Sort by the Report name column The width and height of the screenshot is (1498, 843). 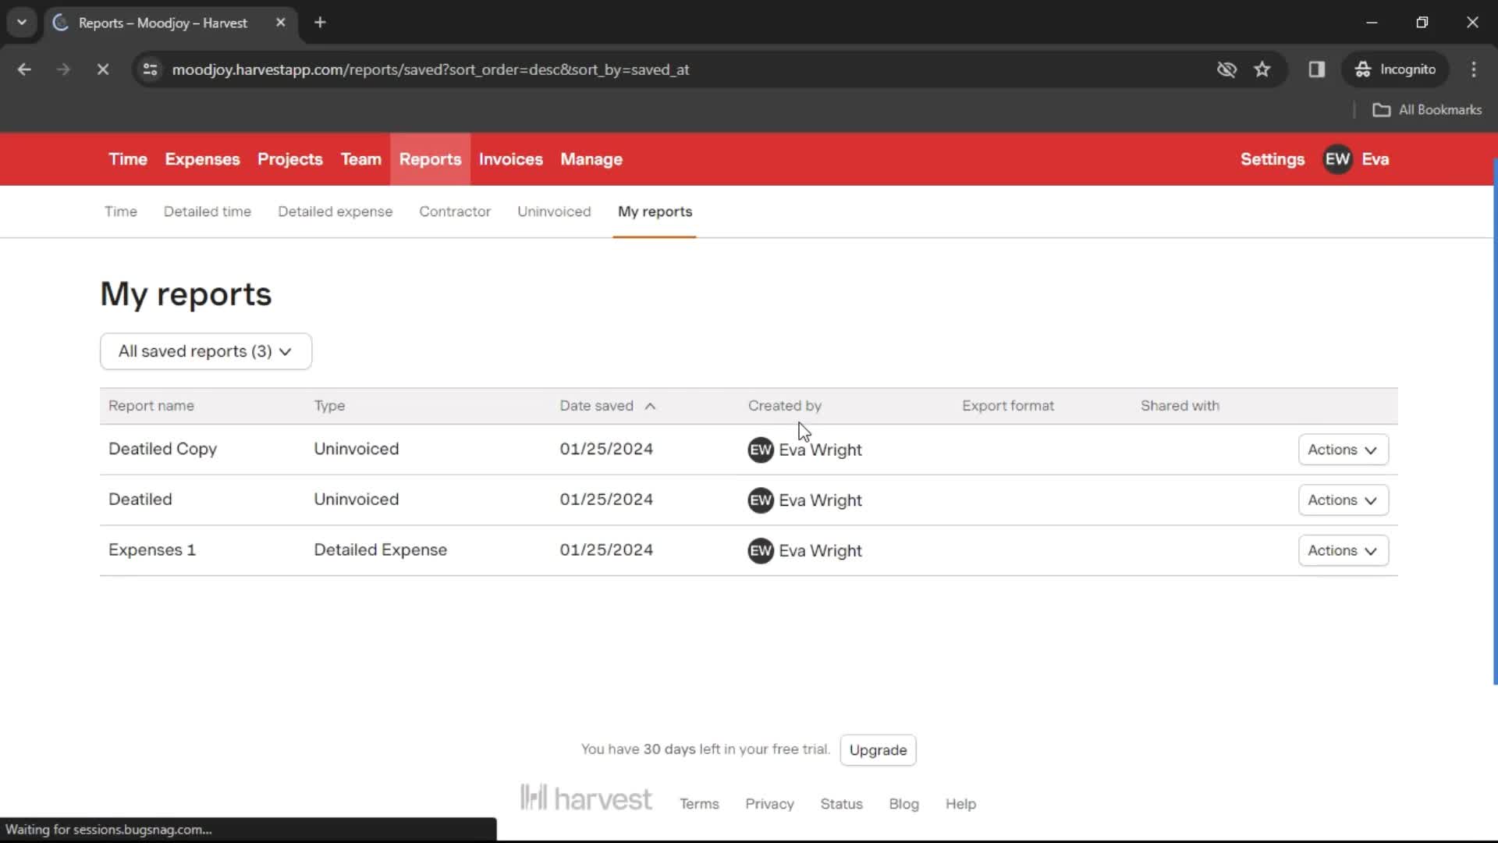[x=151, y=406]
